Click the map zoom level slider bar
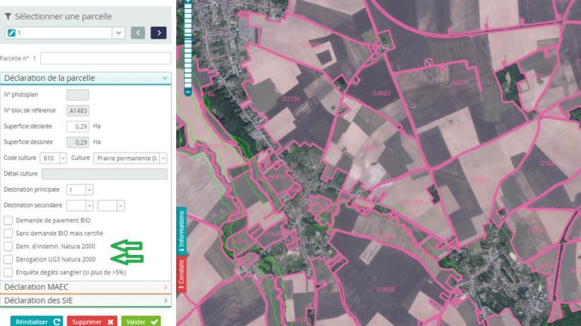 point(188,47)
